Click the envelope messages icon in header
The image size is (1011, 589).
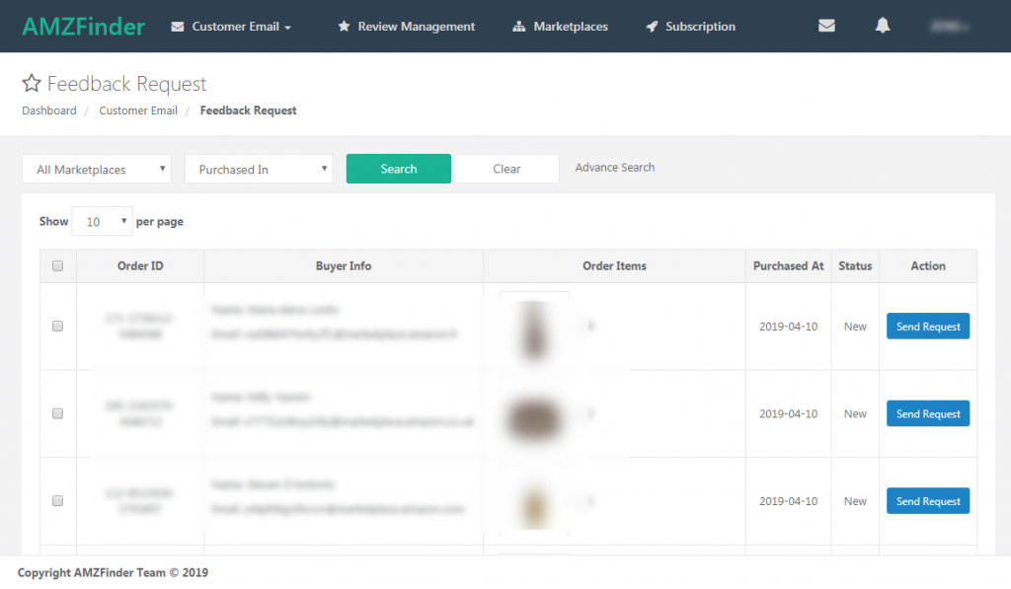pyautogui.click(x=826, y=27)
